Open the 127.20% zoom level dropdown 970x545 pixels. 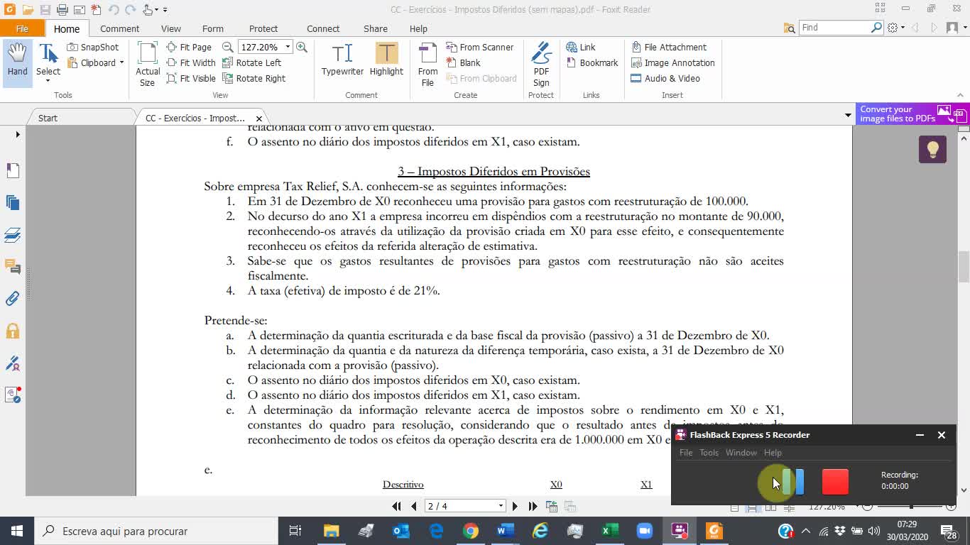coord(288,47)
